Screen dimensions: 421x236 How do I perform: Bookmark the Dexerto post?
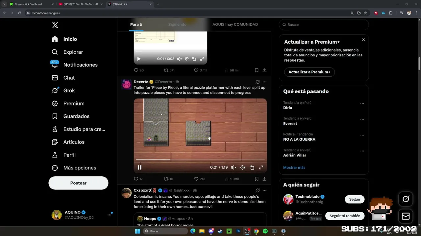257,179
